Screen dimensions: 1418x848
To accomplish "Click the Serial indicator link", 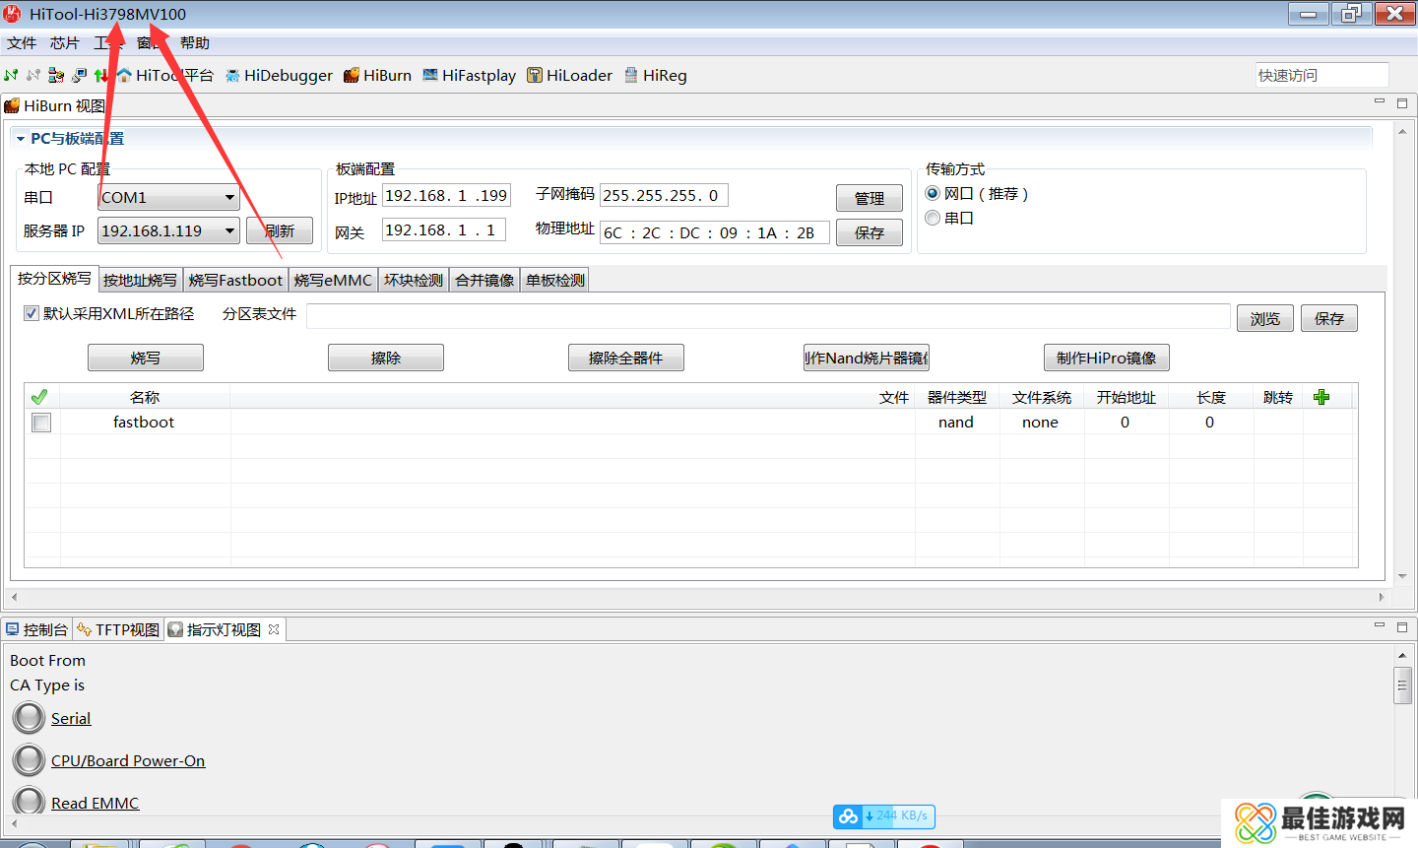I will point(71,719).
